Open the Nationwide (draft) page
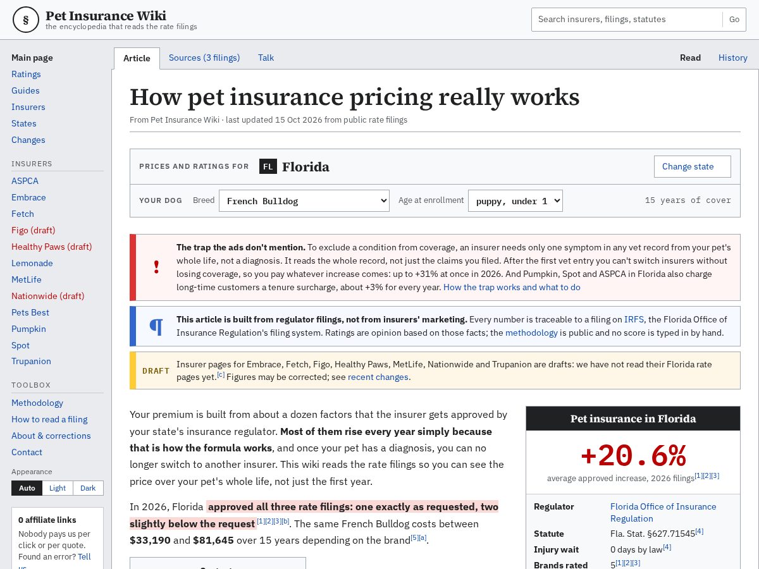This screenshot has width=759, height=569. [x=48, y=296]
